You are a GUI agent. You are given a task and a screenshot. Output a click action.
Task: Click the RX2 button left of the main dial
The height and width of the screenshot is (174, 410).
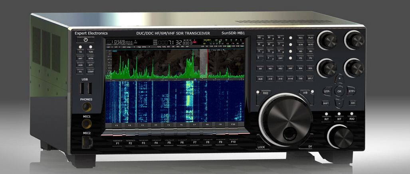[265, 93]
